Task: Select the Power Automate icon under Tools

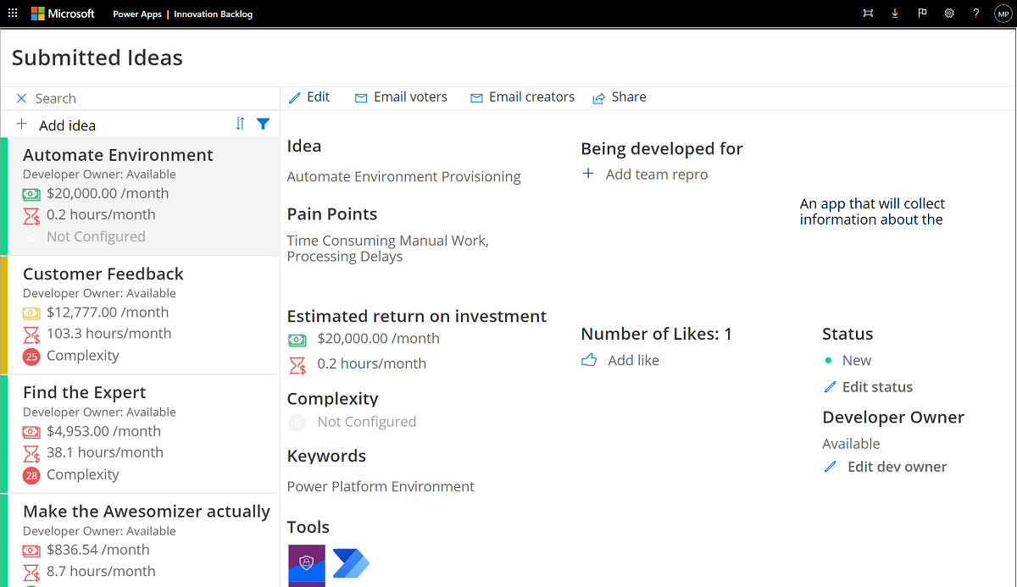Action: coord(350,564)
